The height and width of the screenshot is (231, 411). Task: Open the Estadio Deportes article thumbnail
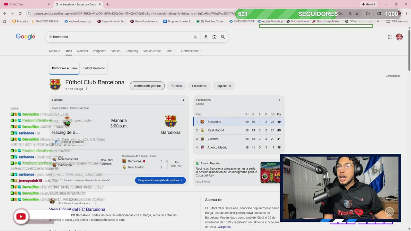[x=270, y=173]
